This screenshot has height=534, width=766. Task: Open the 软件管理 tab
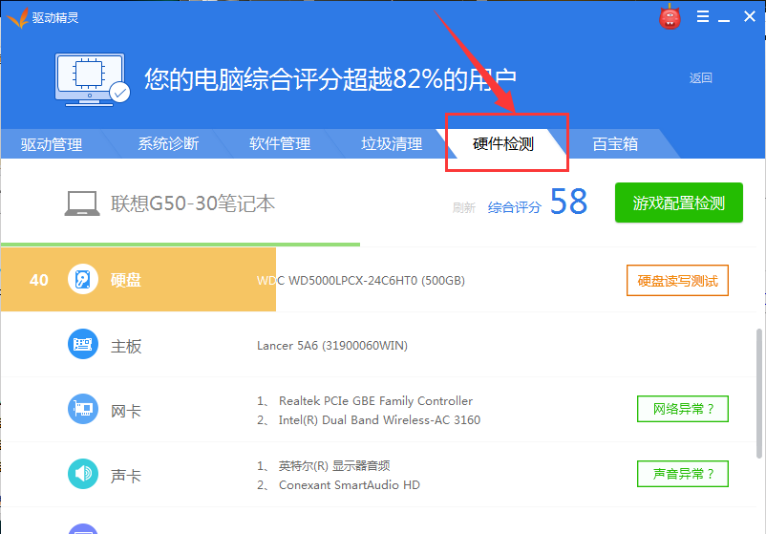[280, 143]
